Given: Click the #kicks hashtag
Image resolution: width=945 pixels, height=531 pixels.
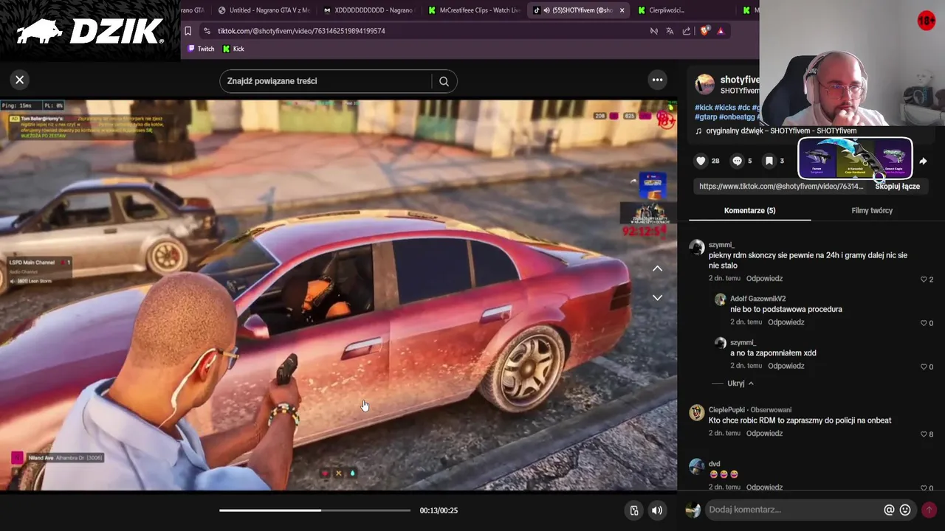Looking at the screenshot, I should 725,108.
